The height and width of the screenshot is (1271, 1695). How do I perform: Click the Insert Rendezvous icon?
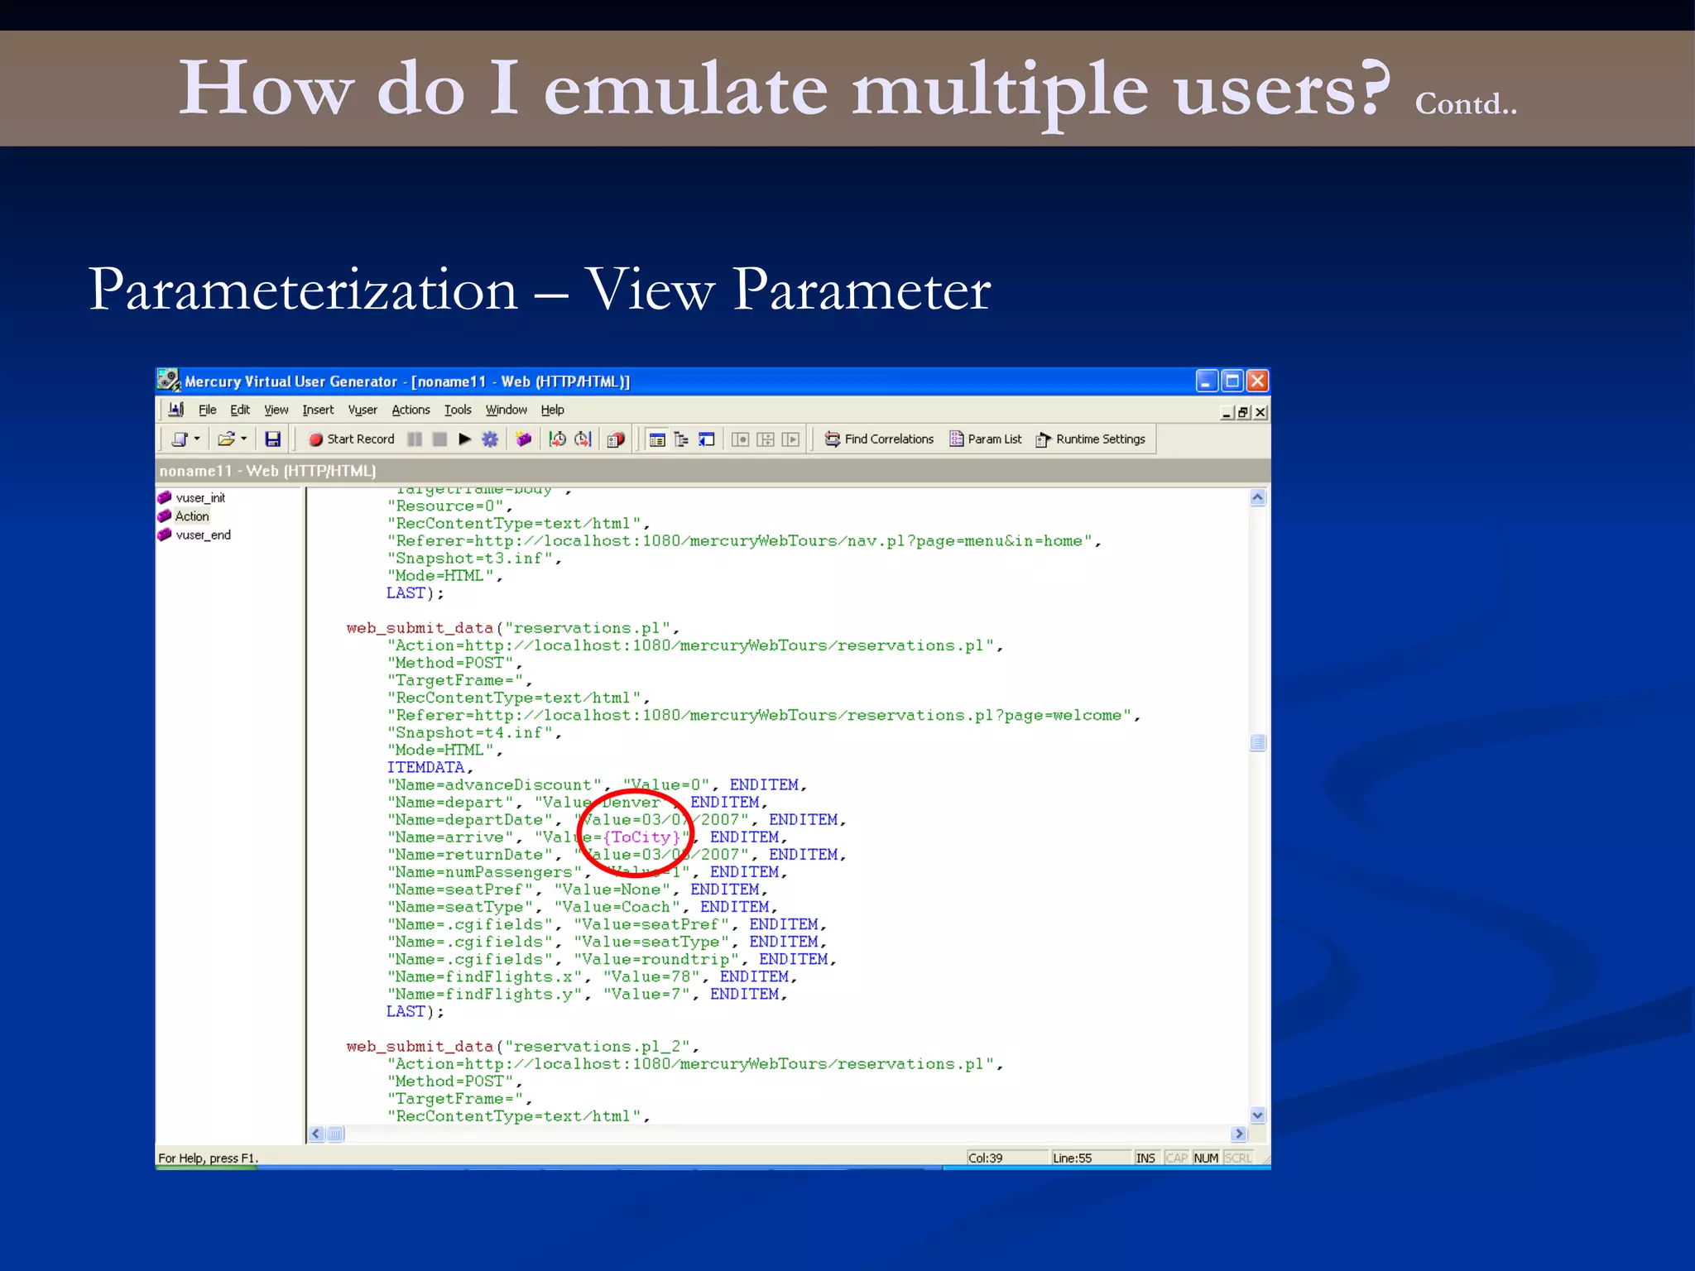(x=615, y=439)
